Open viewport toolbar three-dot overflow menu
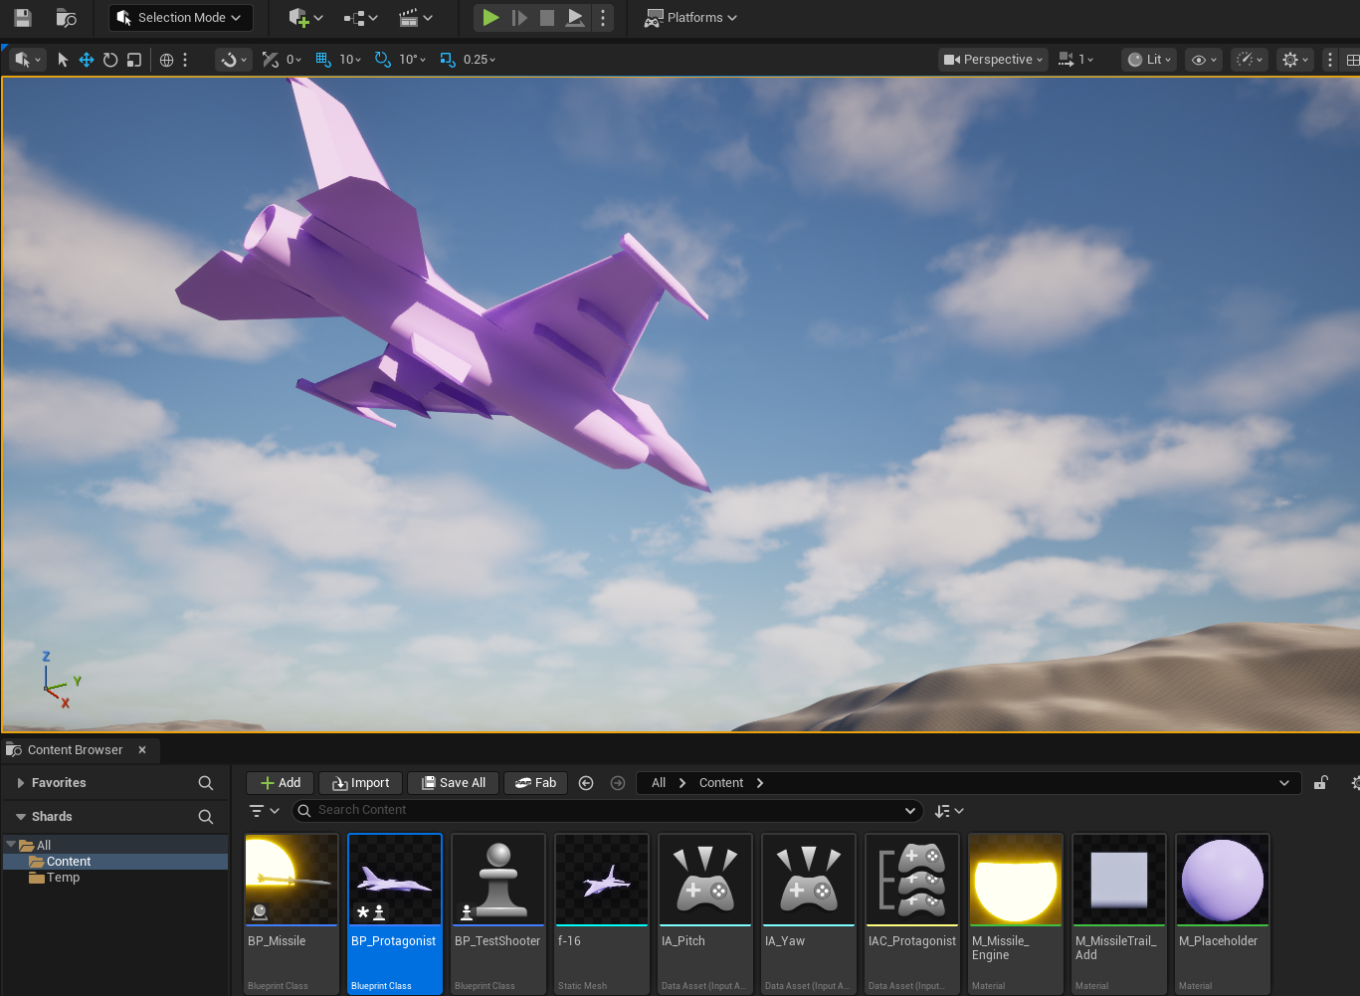 tap(1330, 60)
